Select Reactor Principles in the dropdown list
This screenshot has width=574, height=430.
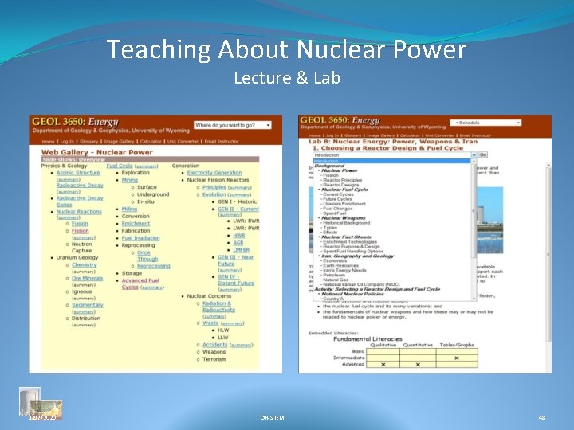pyautogui.click(x=343, y=180)
